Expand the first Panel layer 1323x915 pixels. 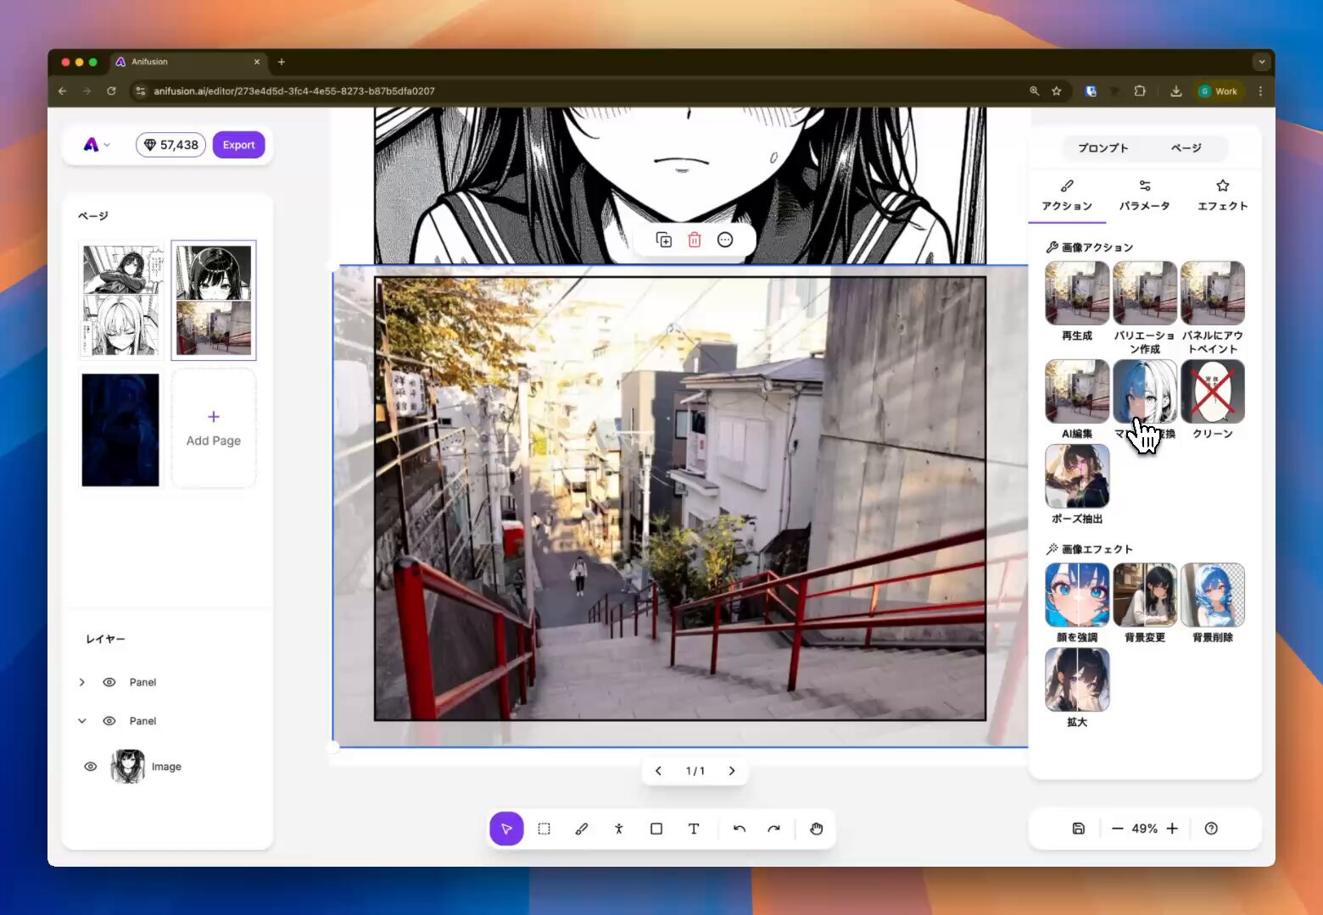click(82, 682)
